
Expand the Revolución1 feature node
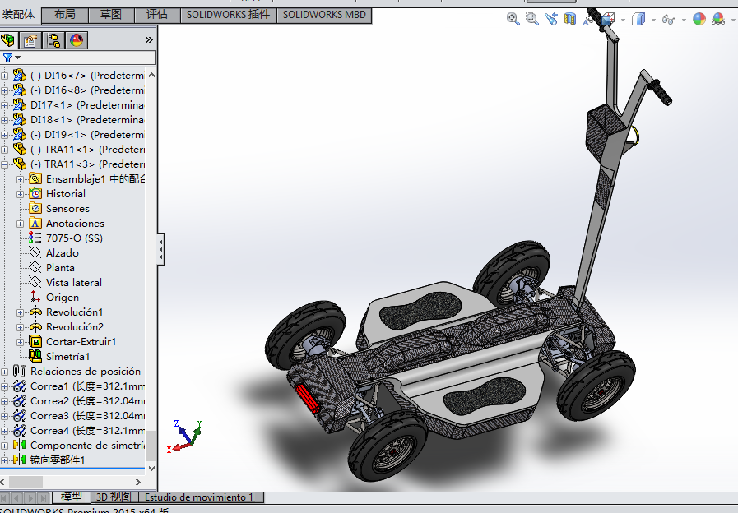(21, 312)
